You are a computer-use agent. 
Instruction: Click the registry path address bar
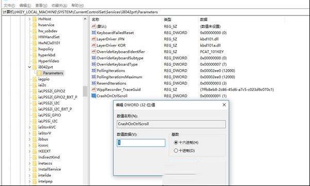point(155,12)
